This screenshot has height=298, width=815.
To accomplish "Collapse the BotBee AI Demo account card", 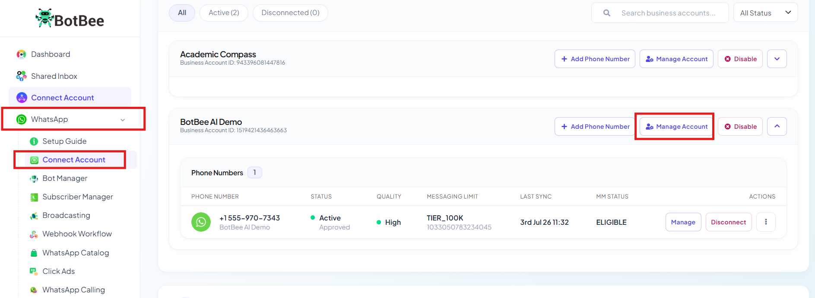I will (x=777, y=127).
